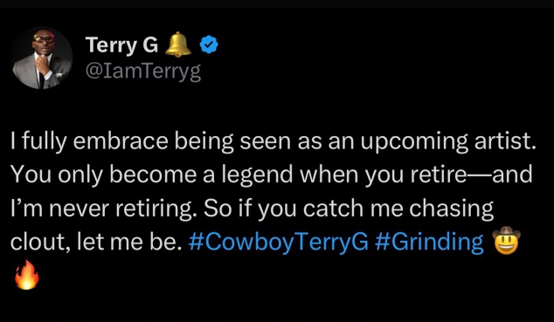Click the phrase "upcoming artist."

[x=447, y=142]
